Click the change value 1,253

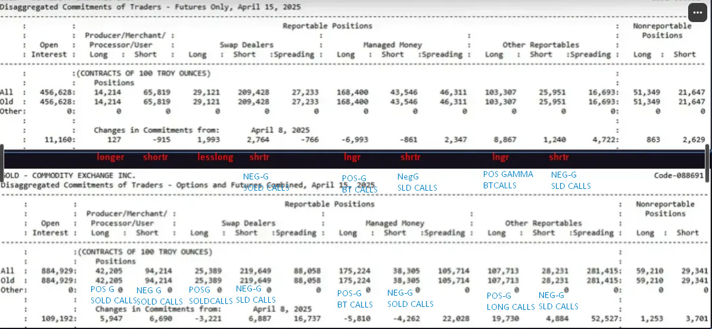click(651, 318)
